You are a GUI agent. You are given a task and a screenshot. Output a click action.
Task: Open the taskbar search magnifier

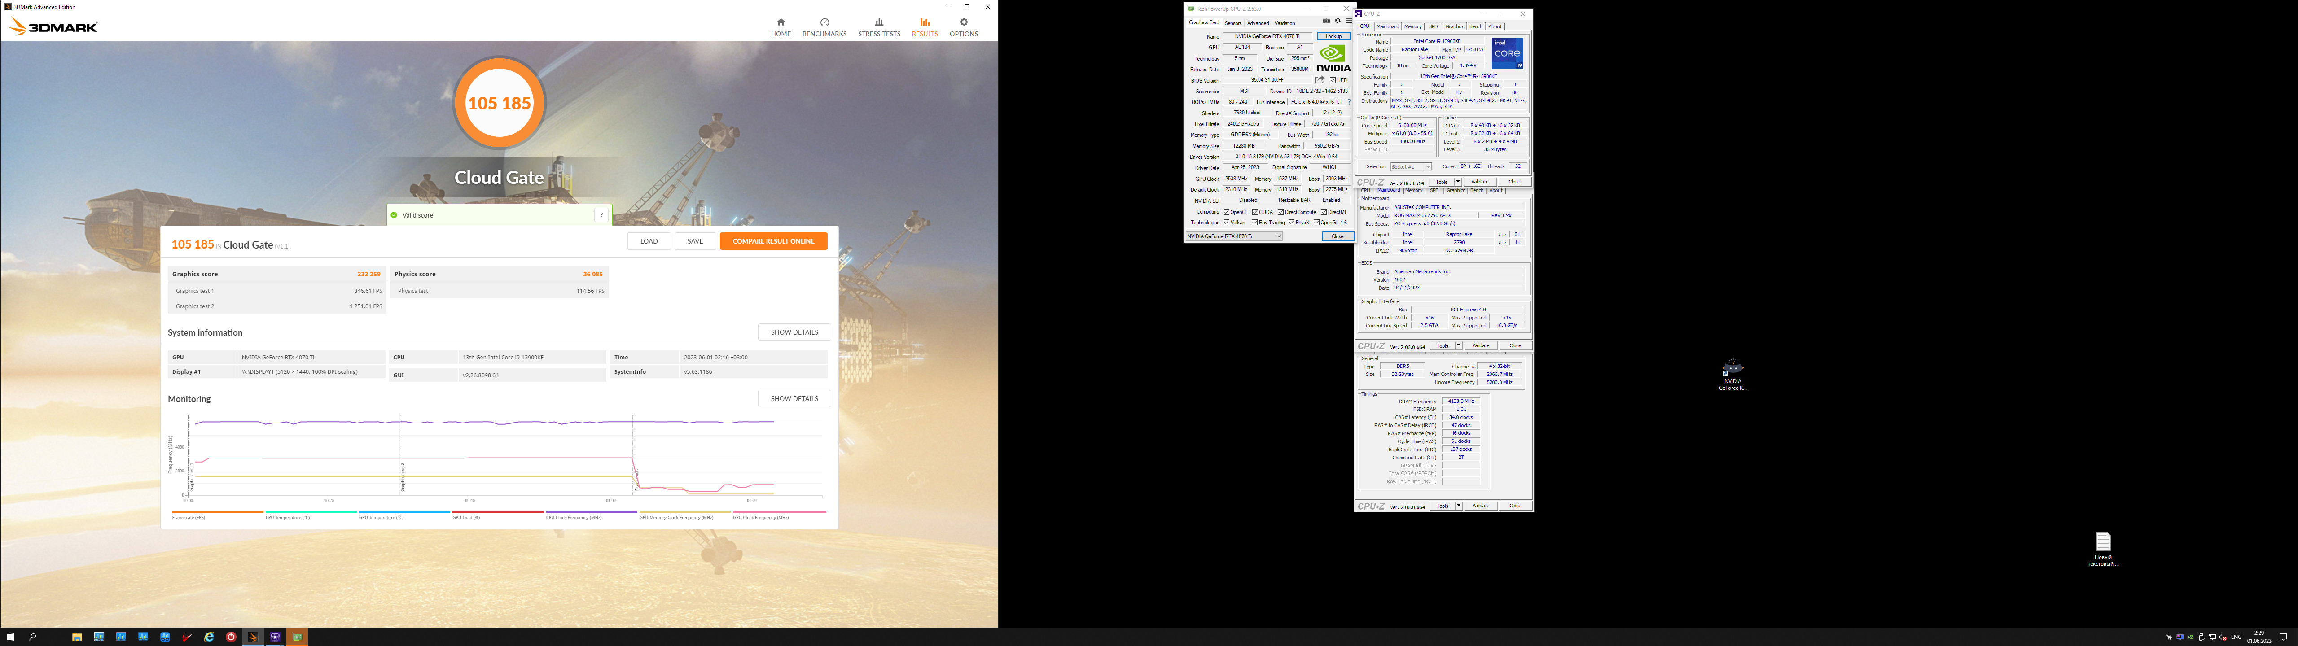click(x=32, y=637)
